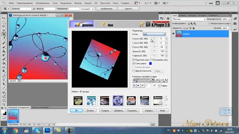The image size is (239, 134).
Task: Open the resolution units dropdown 'пикс/дюйм'
Action: click(87, 9)
